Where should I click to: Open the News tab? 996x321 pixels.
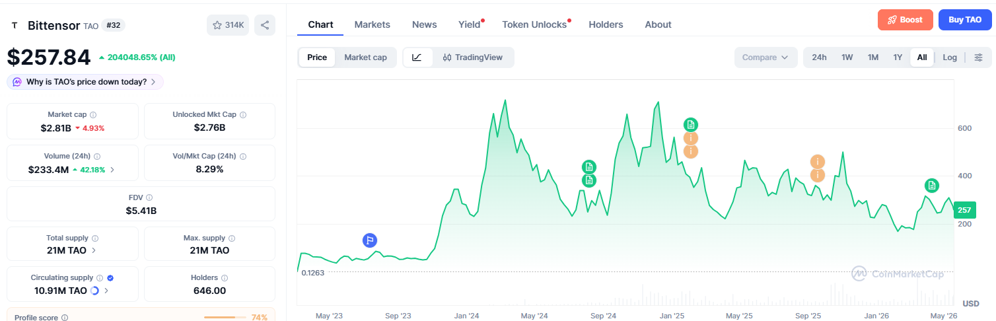(424, 24)
